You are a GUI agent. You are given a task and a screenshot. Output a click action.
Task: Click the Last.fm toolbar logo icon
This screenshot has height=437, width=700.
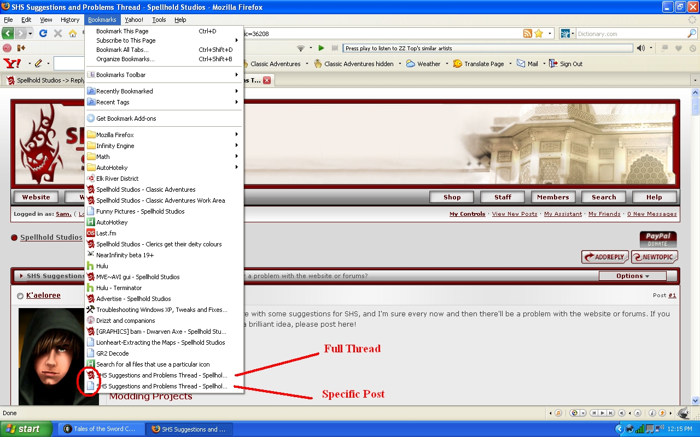click(x=7, y=48)
